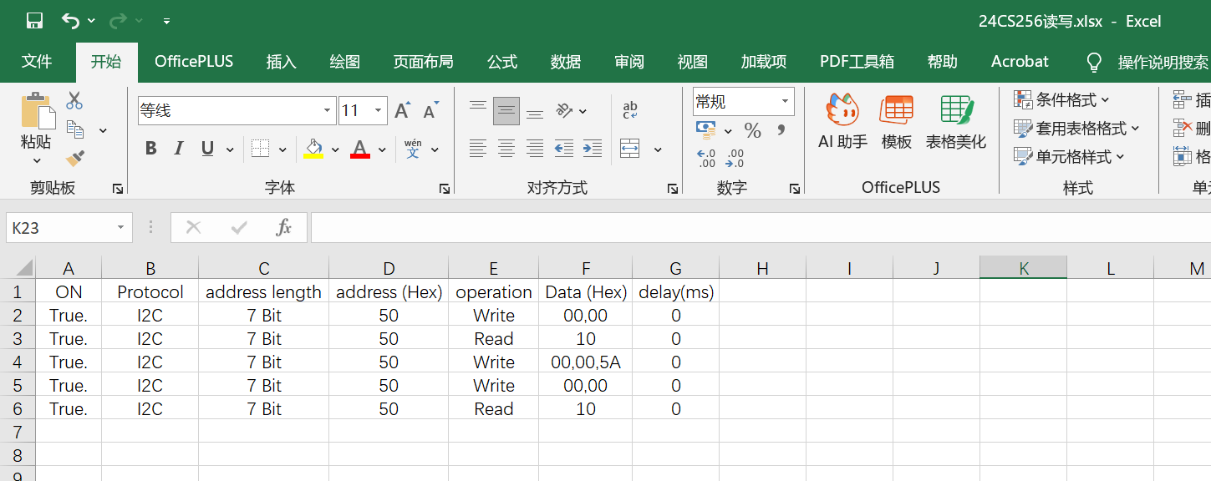Select column K header
This screenshot has width=1211, height=481.
coord(1024,268)
